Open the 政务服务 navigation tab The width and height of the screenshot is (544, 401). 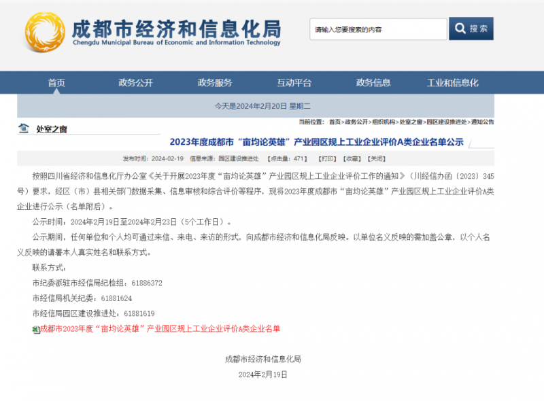[x=215, y=82]
